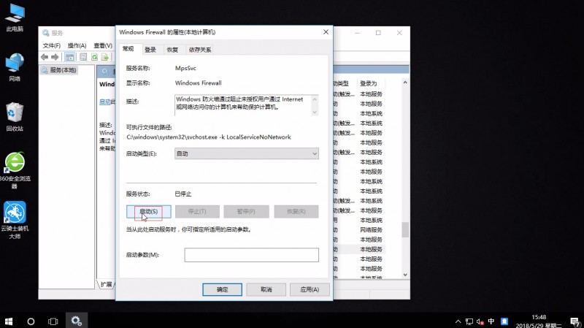Launch 云骑士装机大师 from the desktop

click(15, 220)
